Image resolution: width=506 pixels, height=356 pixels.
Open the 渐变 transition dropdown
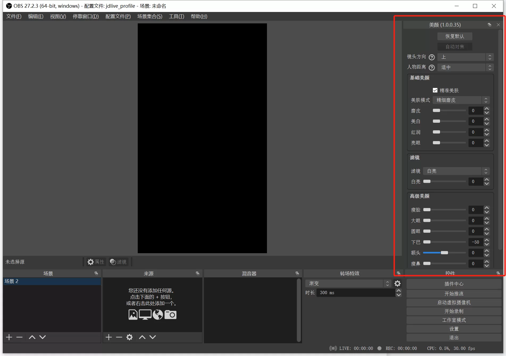(348, 283)
